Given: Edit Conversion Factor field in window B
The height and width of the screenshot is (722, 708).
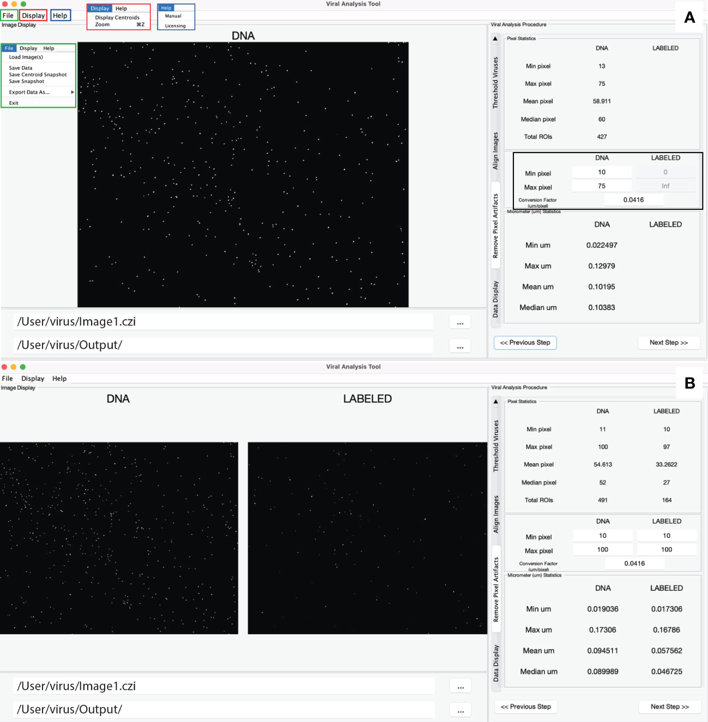Looking at the screenshot, I should (x=634, y=563).
